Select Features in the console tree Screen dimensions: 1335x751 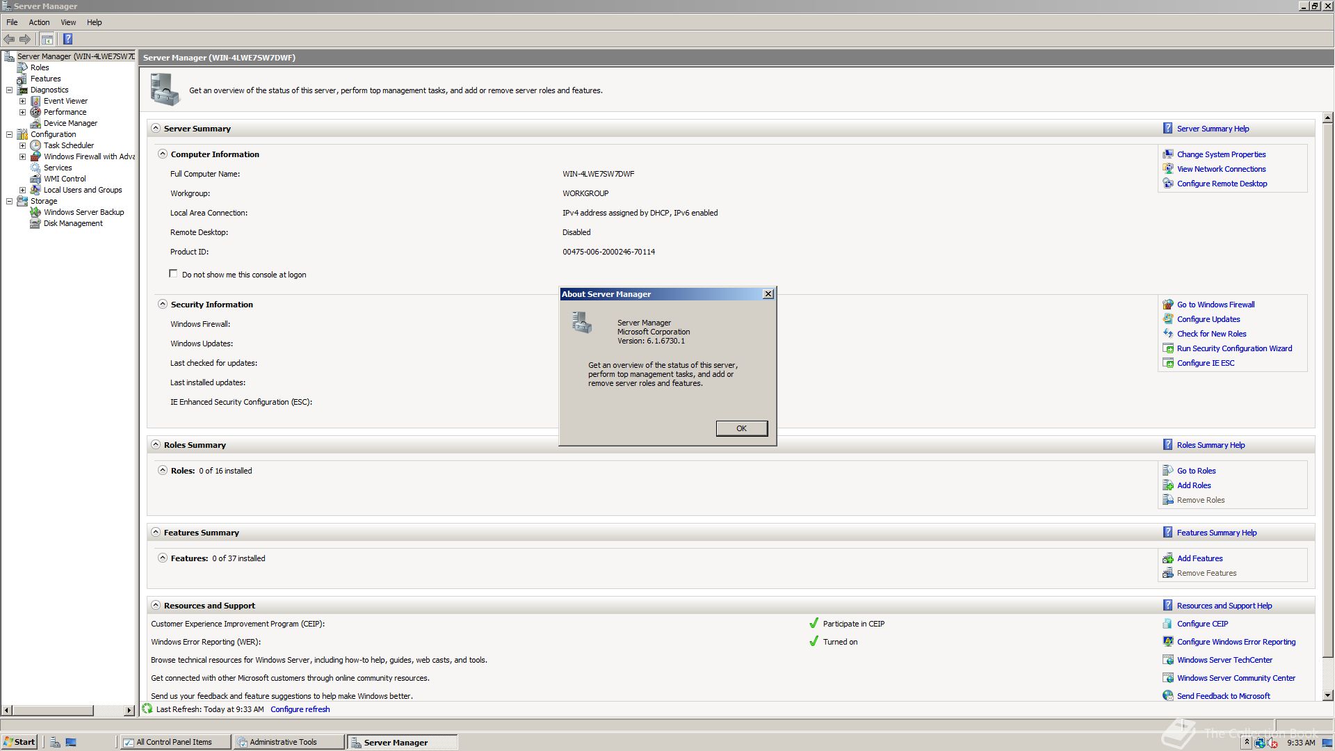pos(45,79)
